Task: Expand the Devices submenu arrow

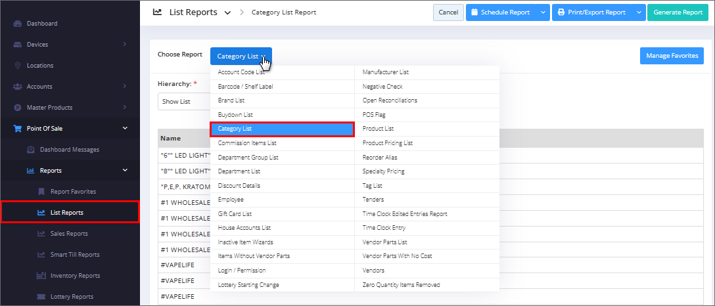Action: click(x=124, y=44)
